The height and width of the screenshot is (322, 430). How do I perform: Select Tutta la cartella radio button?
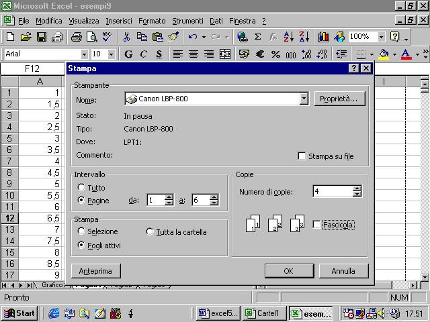click(150, 231)
